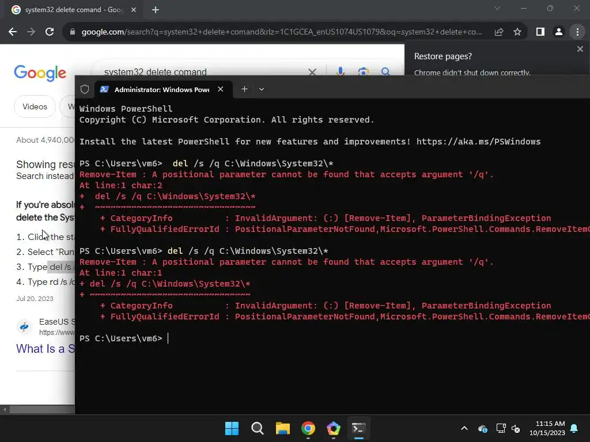Screen dimensions: 590x442
Task: Search by voice microphone icon
Action: (340, 71)
